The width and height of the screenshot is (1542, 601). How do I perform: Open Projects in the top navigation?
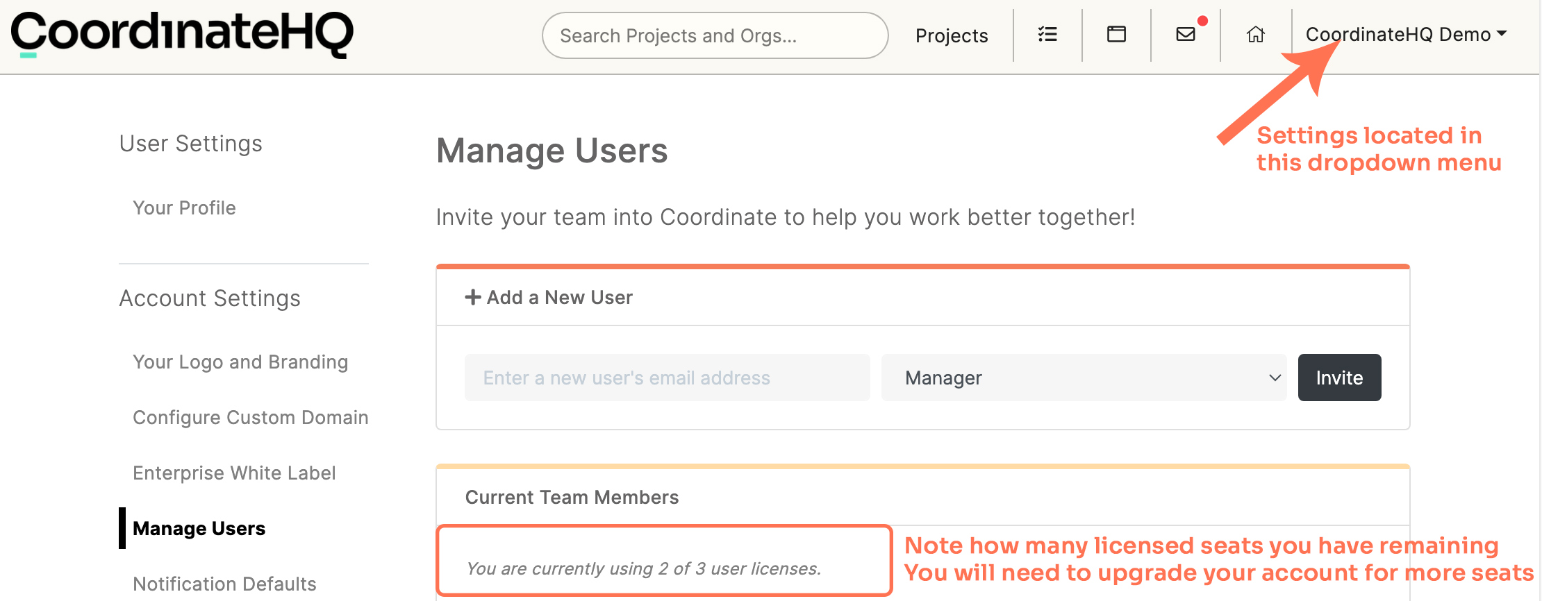coord(952,35)
